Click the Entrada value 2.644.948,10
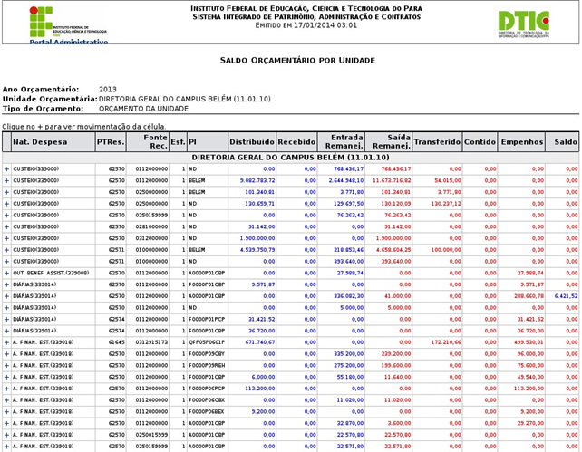 [x=346, y=180]
